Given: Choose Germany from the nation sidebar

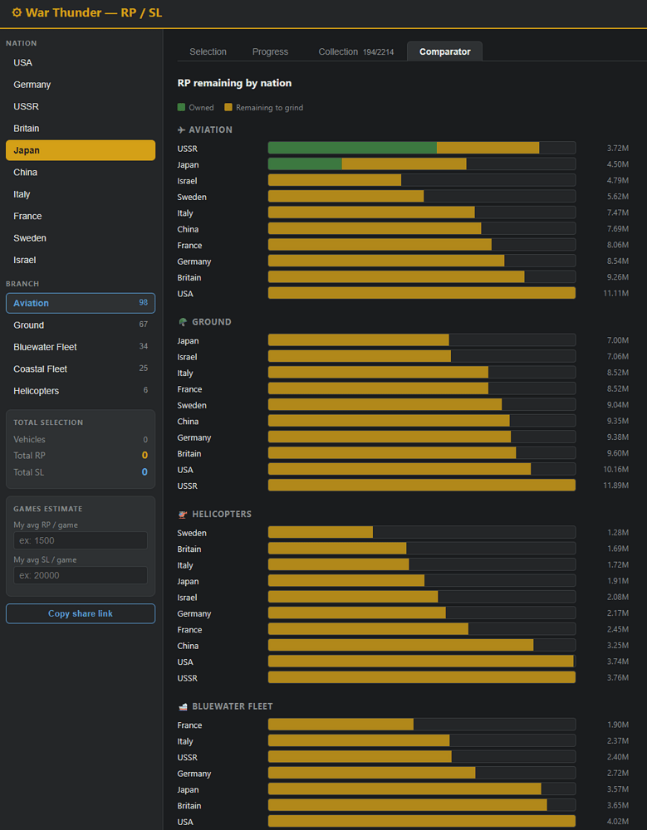Looking at the screenshot, I should [x=81, y=85].
